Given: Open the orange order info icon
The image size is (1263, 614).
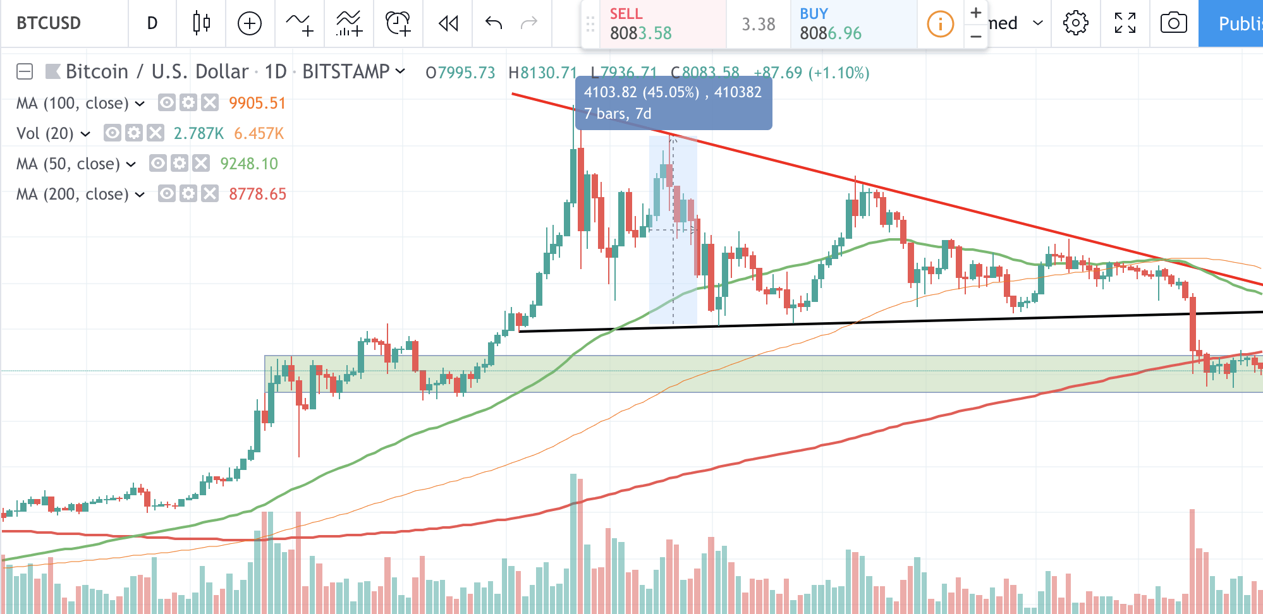Looking at the screenshot, I should 940,24.
